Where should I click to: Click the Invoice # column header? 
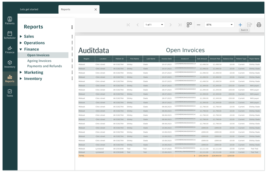point(185,59)
